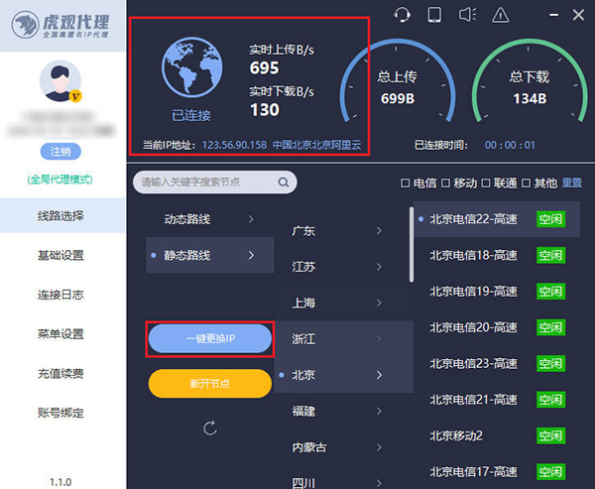Close the proxy window
Screen dimensions: 595x489
578,15
